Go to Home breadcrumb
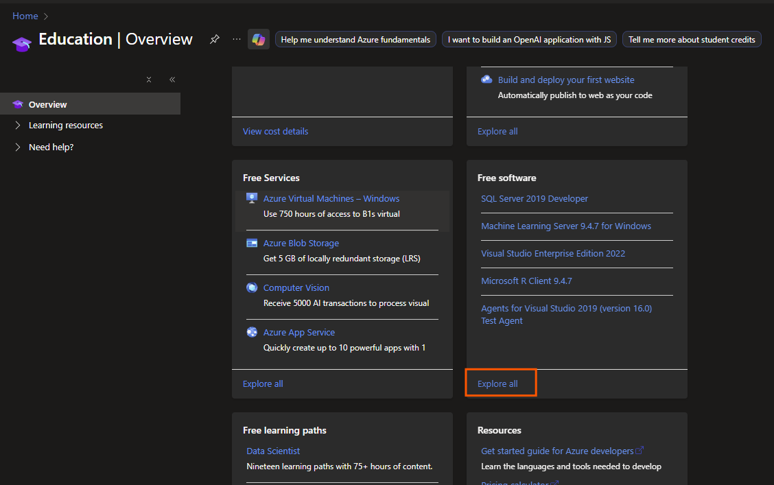The width and height of the screenshot is (774, 485). [x=25, y=16]
